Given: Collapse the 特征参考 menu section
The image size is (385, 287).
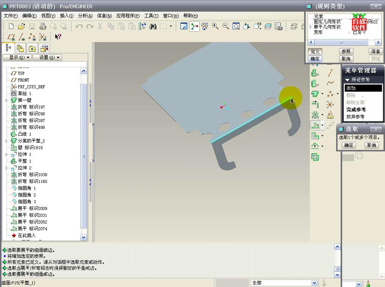Looking at the screenshot, I should (347, 80).
